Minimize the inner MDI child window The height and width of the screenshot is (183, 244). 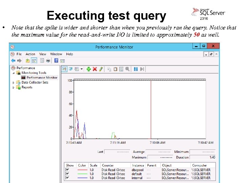pyautogui.click(x=206, y=54)
